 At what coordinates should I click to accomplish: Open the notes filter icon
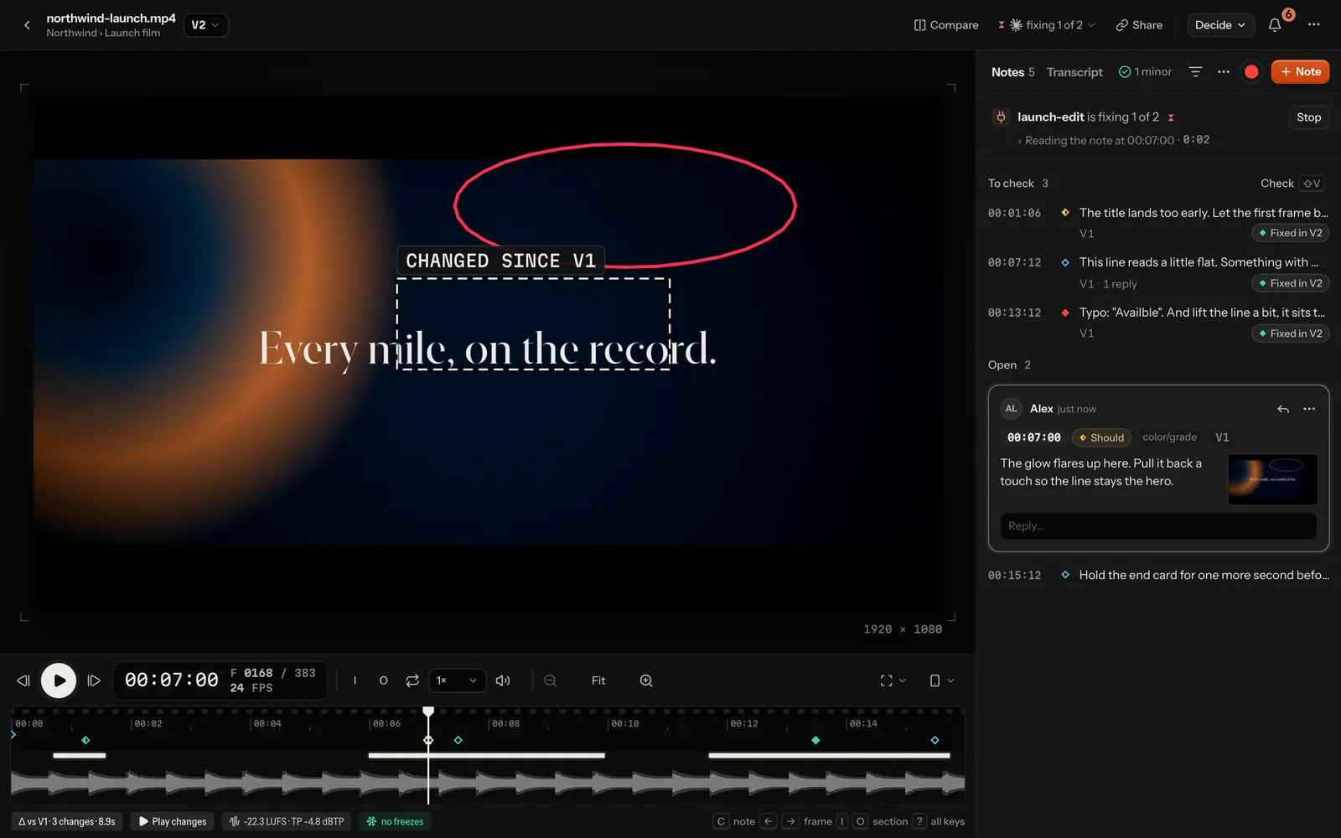click(x=1196, y=72)
